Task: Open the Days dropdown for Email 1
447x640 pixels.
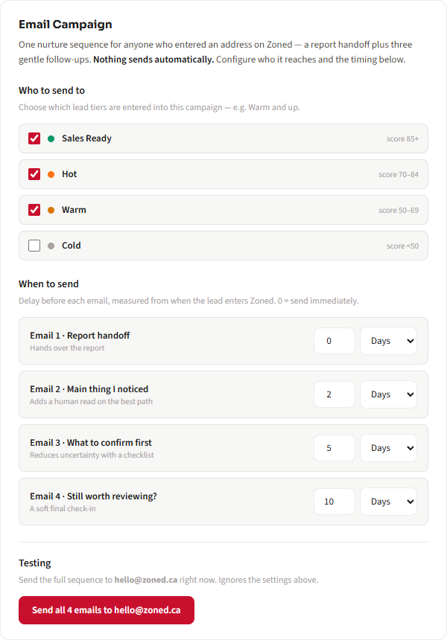Action: pyautogui.click(x=388, y=341)
